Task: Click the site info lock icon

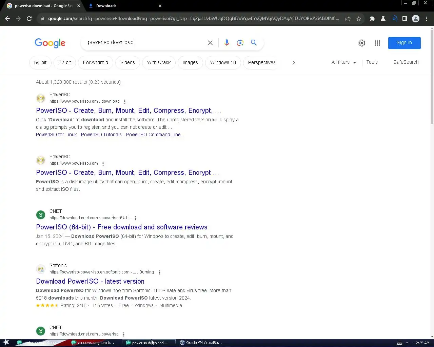Action: click(43, 19)
